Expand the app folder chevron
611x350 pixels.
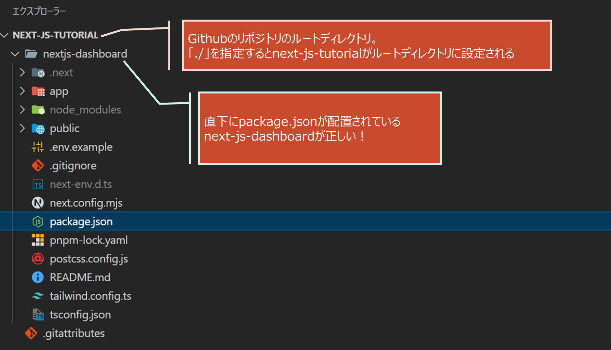point(22,91)
